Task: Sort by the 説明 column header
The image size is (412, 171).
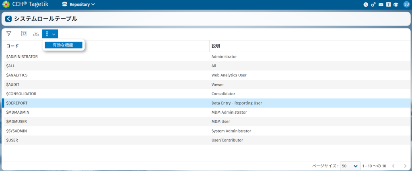Action: [x=216, y=46]
